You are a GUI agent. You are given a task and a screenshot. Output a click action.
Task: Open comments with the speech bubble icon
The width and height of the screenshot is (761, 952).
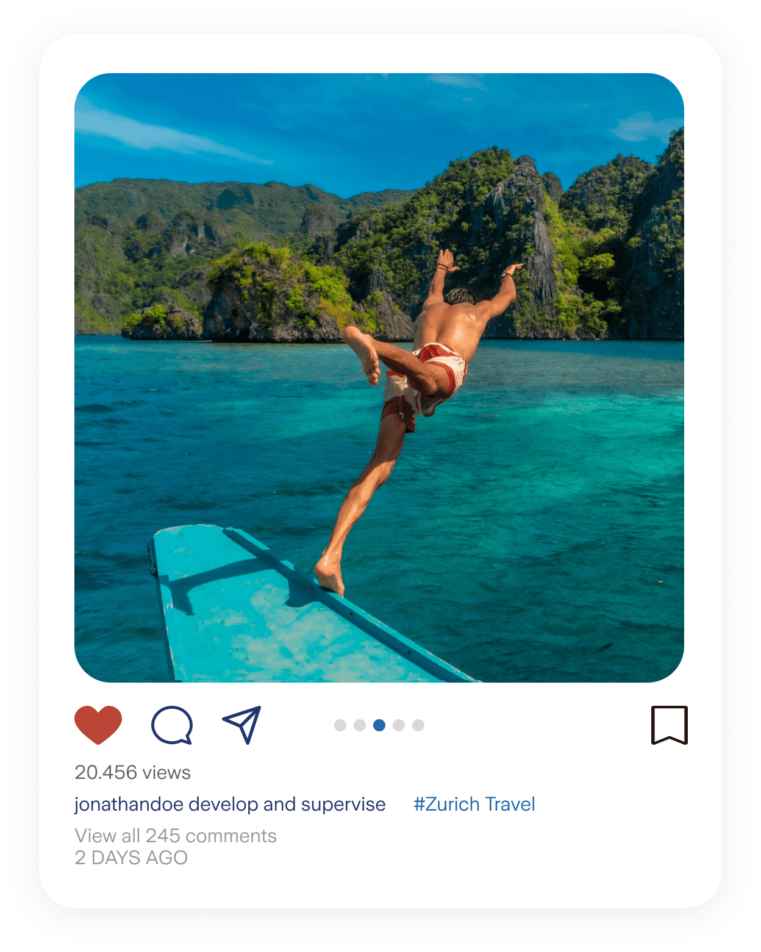click(x=172, y=725)
